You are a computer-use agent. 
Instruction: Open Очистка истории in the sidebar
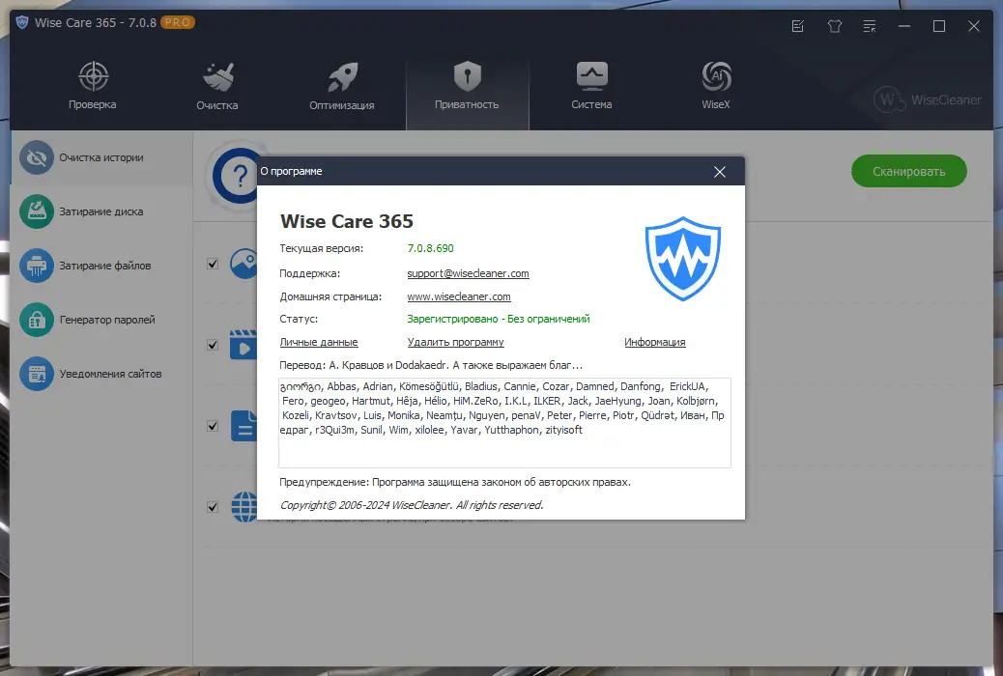pyautogui.click(x=101, y=157)
